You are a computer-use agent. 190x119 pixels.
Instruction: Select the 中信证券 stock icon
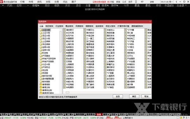(x=85, y=36)
